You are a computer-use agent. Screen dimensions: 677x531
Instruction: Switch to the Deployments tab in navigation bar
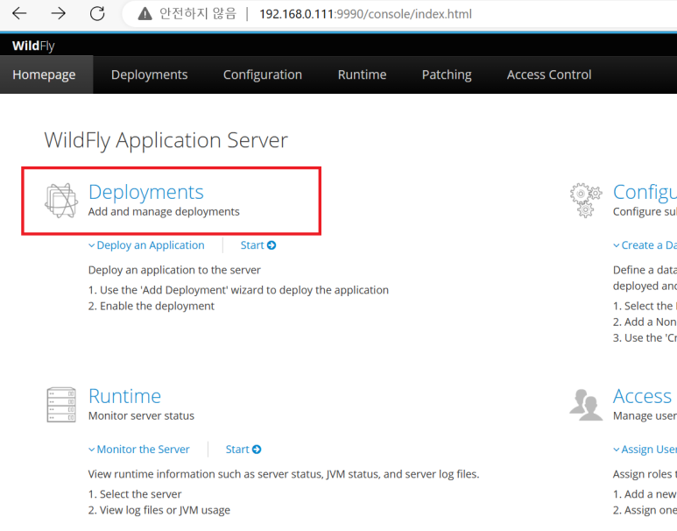coord(150,74)
